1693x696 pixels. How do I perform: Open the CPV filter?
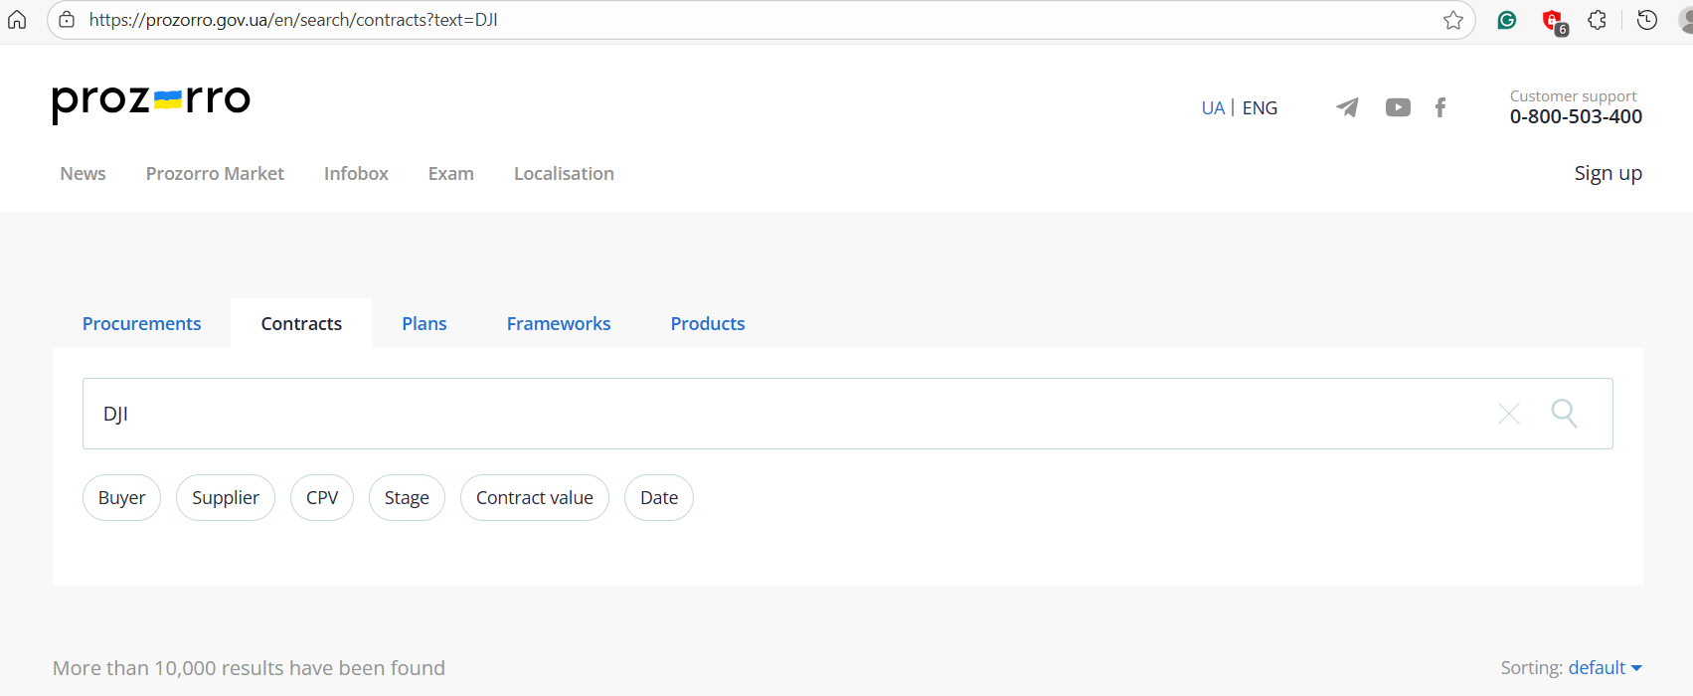tap(322, 497)
